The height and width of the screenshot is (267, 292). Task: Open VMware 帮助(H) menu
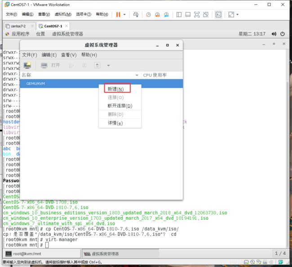point(102,14)
